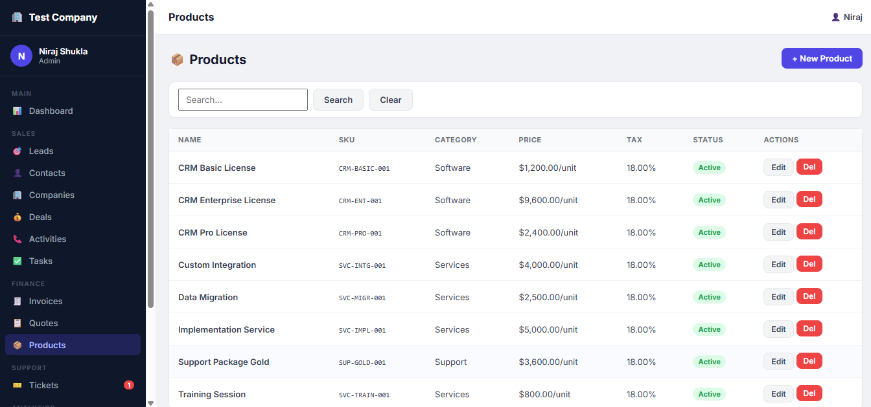Edit the CRM Basic License product
This screenshot has width=871, height=407.
coord(778,168)
